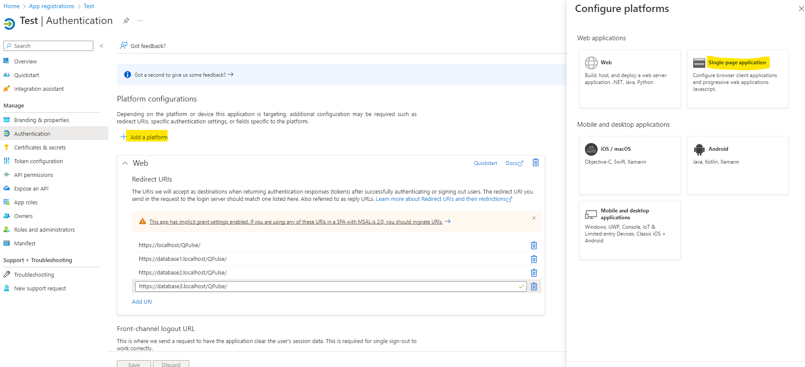Image resolution: width=805 pixels, height=367 pixels.
Task: Delete the Web platform configuration
Action: (535, 163)
